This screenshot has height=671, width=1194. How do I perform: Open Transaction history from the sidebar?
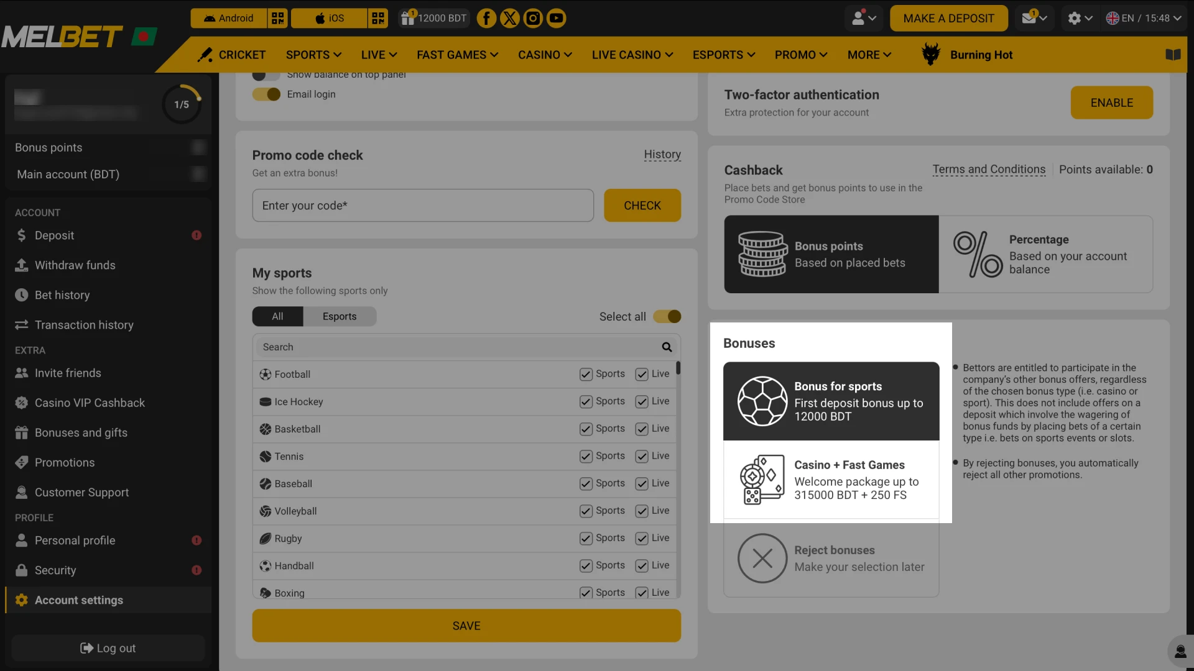point(83,325)
